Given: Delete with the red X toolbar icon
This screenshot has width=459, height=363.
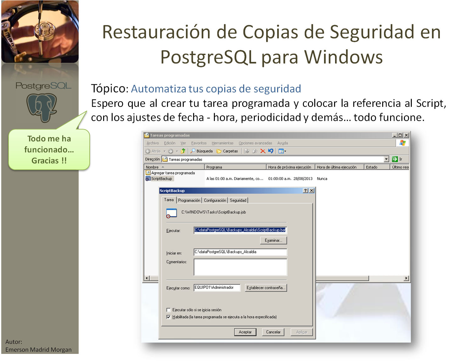Looking at the screenshot, I should (263, 151).
